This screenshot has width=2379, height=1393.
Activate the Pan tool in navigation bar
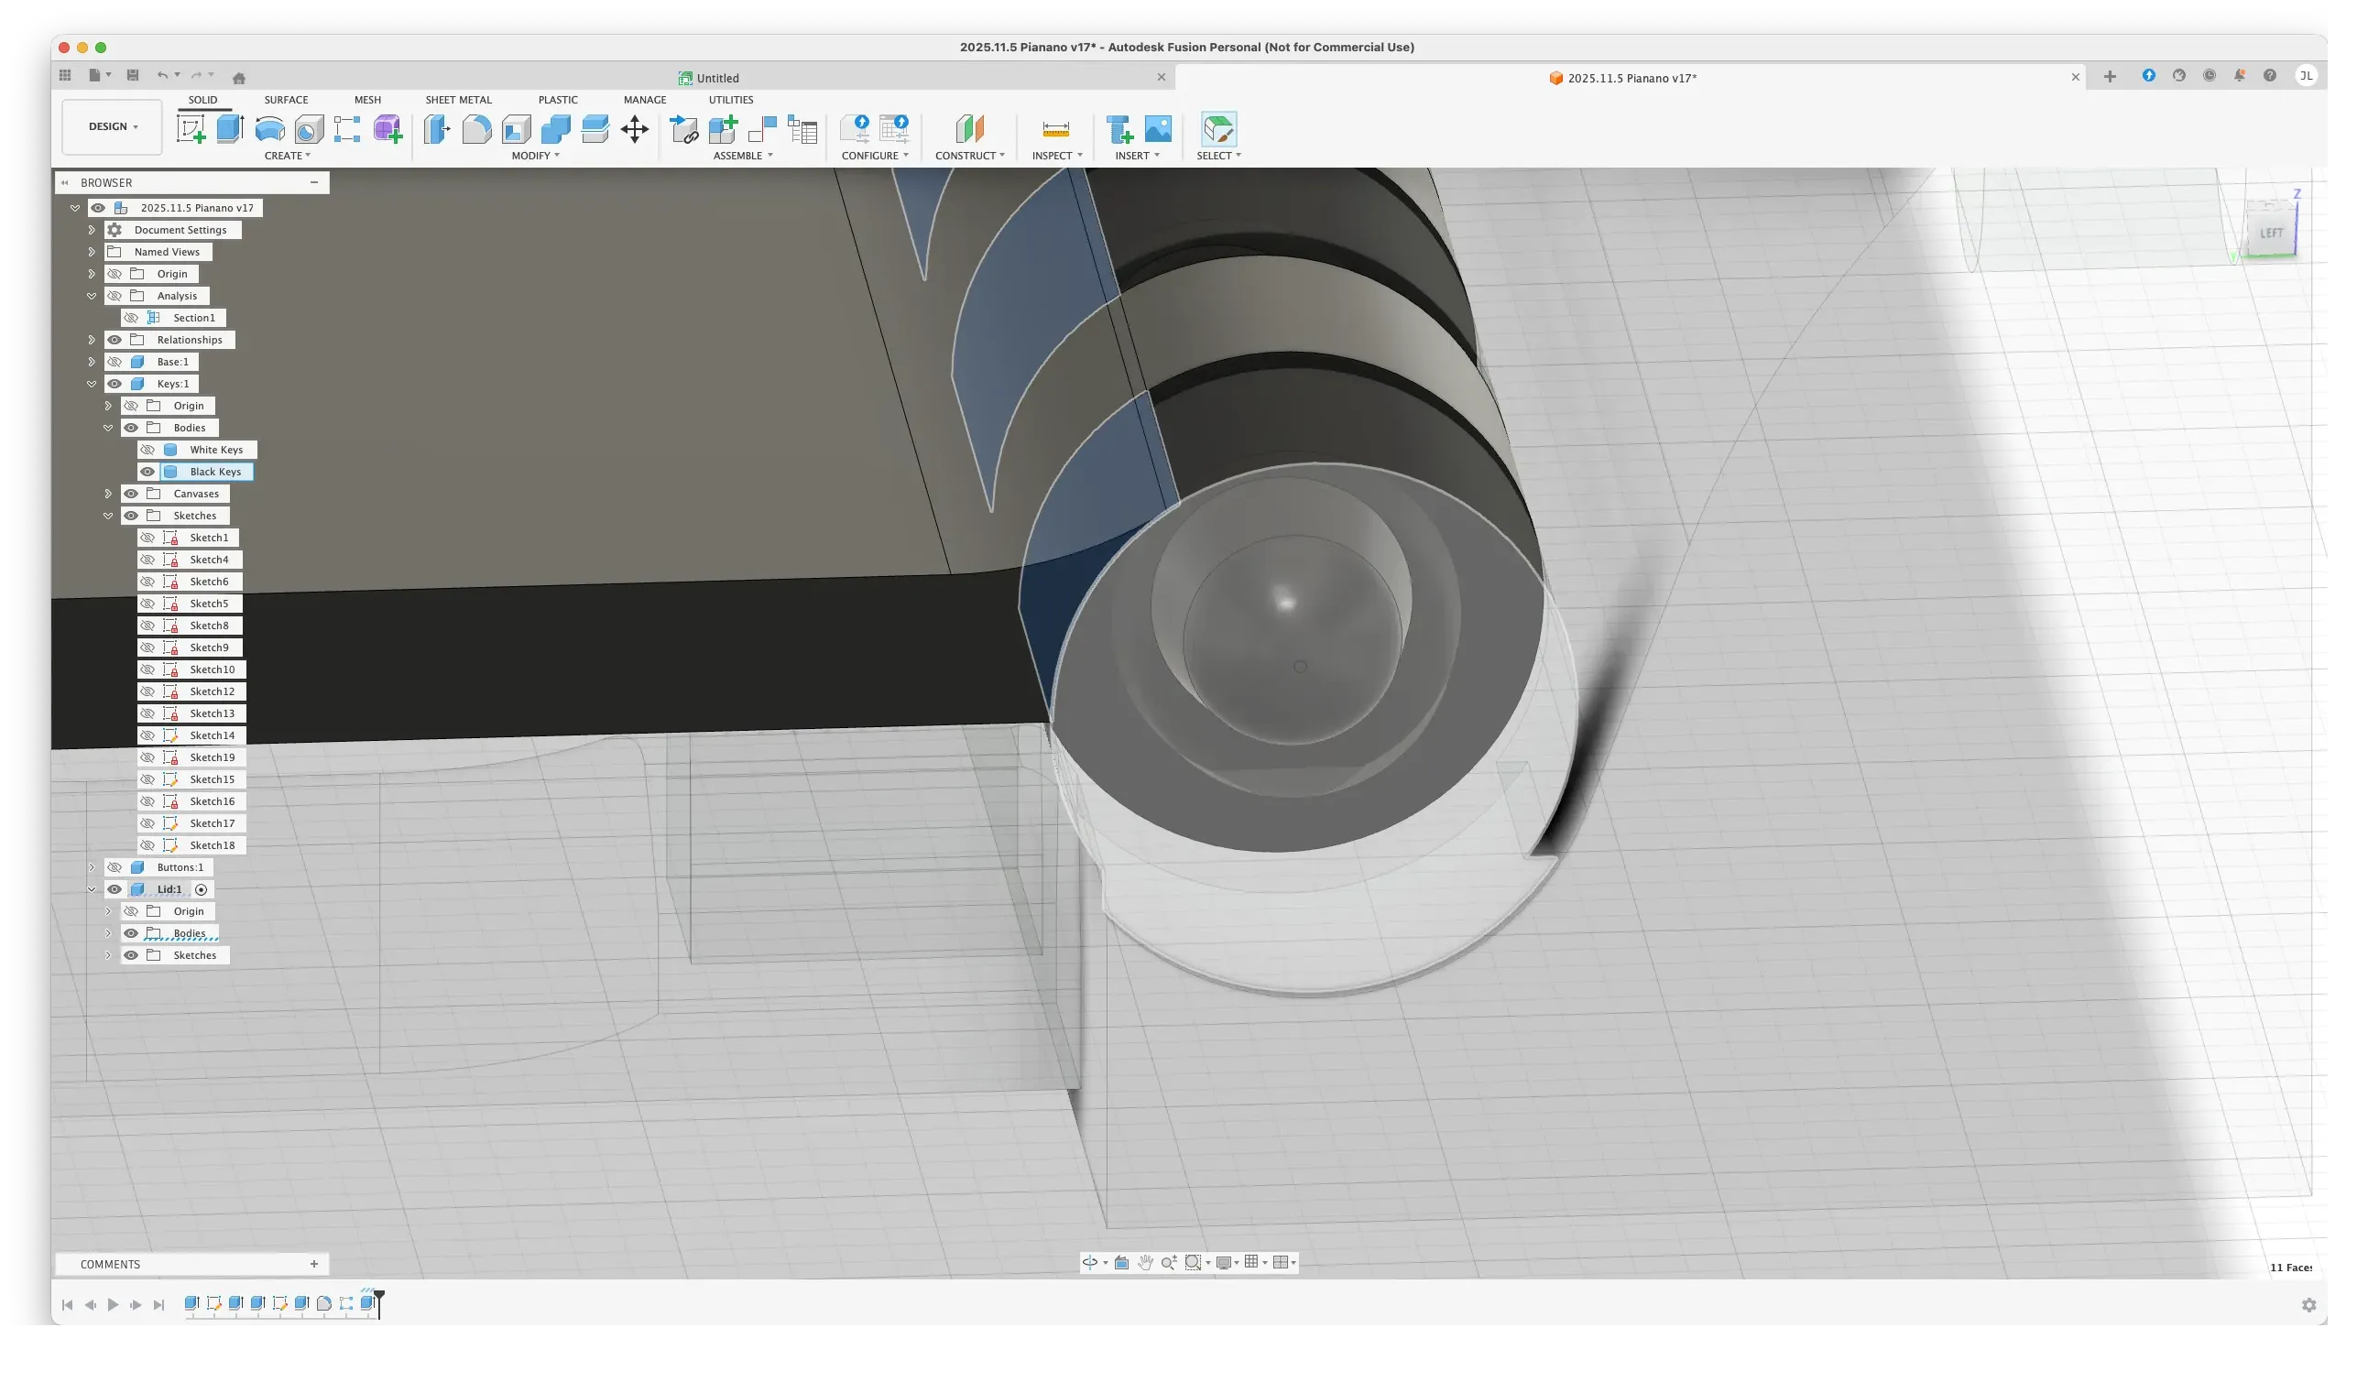[x=1145, y=1262]
